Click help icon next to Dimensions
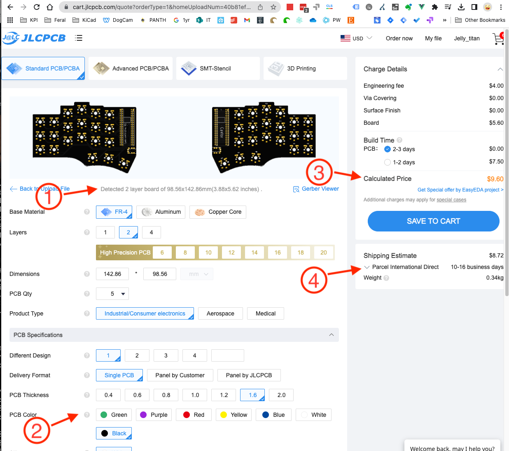This screenshot has width=509, height=451. 87,274
